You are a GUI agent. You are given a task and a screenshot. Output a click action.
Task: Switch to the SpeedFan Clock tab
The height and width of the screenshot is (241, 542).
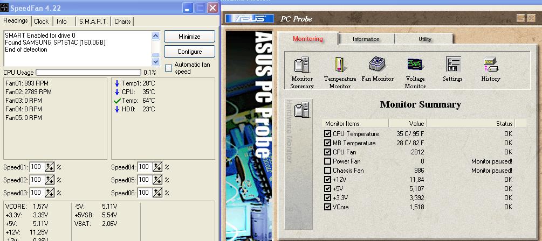41,22
